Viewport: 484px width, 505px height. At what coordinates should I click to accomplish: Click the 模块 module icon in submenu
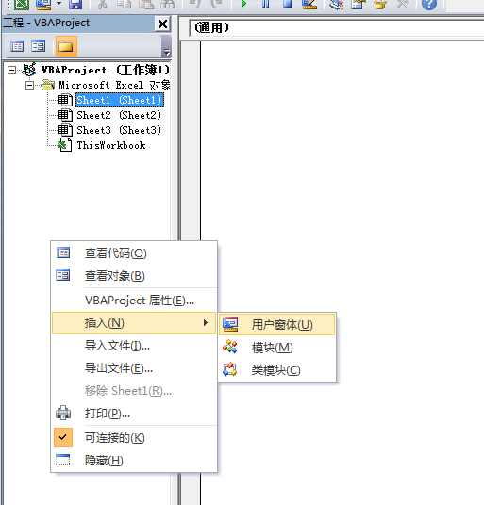(x=230, y=347)
